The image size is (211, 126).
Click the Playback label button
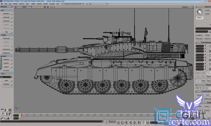pos(112,122)
